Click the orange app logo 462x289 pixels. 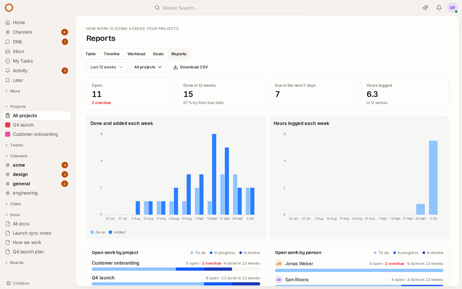pyautogui.click(x=9, y=8)
